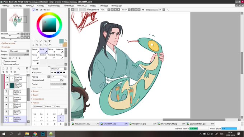This screenshot has width=244, height=137.
Task: Uncheck the Размер pressure checkbox
Action: 34,107
